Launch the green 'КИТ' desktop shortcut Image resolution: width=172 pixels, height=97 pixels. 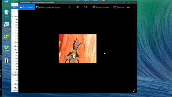point(6,50)
